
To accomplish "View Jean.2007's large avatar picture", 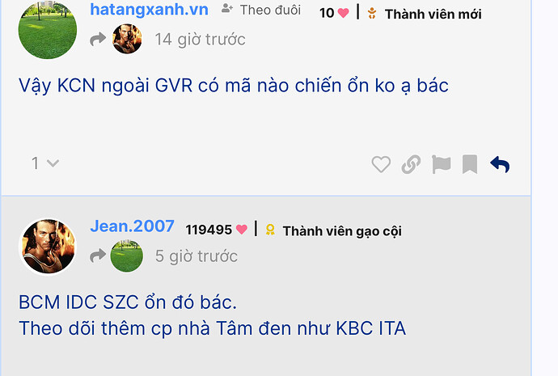I will [x=48, y=247].
